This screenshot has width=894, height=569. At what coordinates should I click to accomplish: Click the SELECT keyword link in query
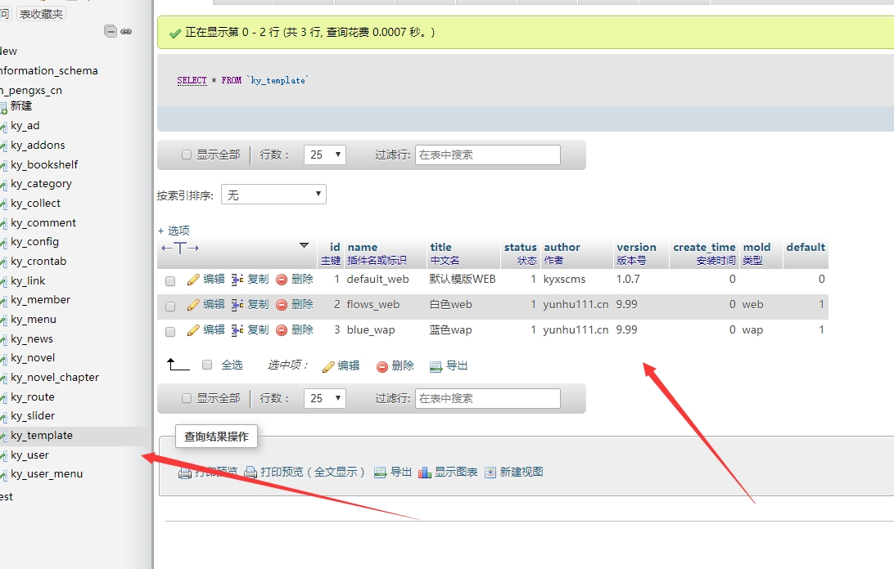click(x=192, y=80)
